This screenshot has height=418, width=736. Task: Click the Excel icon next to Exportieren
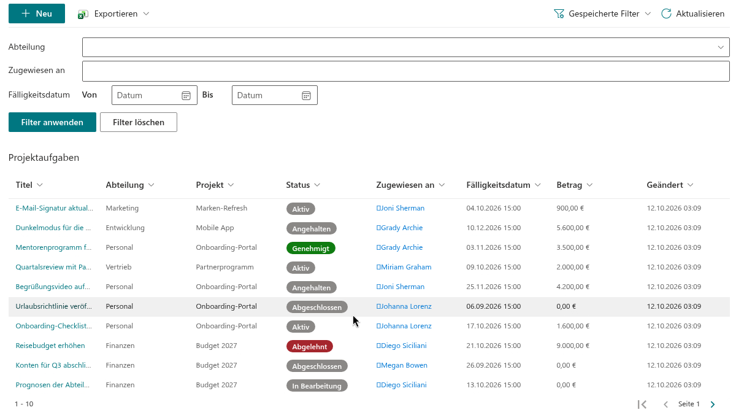pos(83,14)
